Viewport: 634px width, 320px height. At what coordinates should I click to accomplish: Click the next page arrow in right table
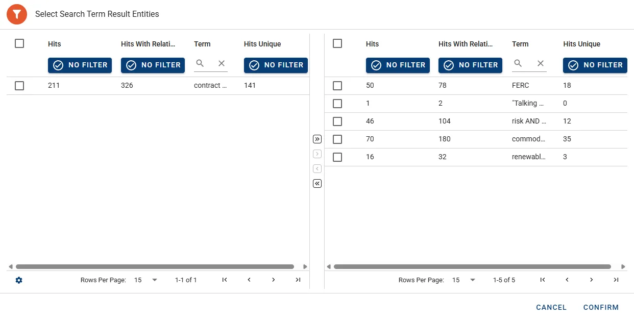coord(592,280)
